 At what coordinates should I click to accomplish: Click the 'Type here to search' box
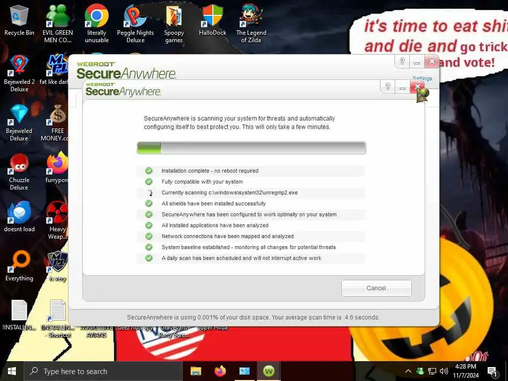pos(104,371)
